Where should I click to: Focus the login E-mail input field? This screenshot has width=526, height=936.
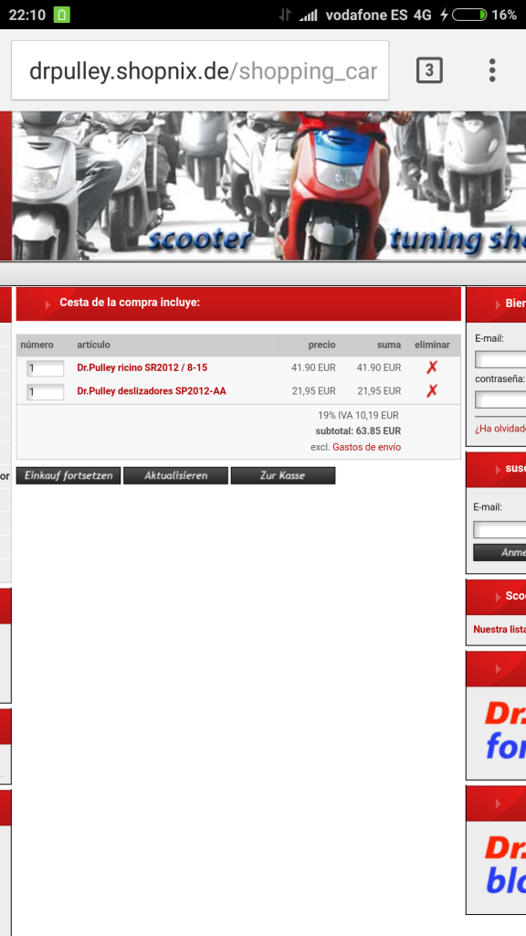point(500,359)
